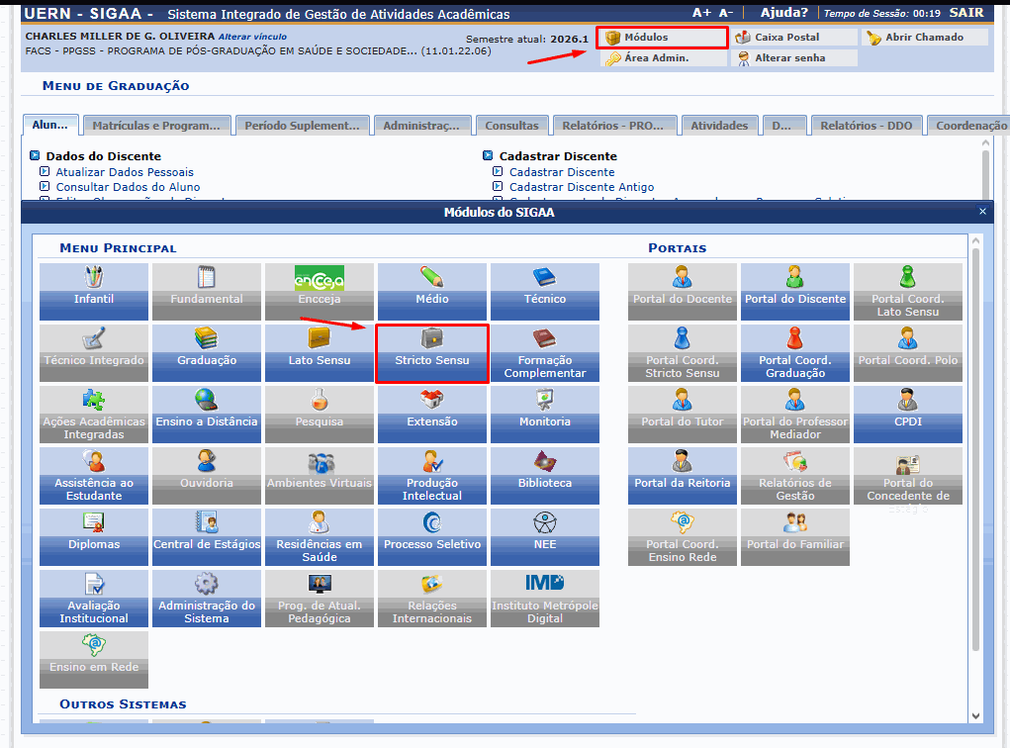The height and width of the screenshot is (748, 1010).
Task: Click Alterar senha
Action: 794,58
